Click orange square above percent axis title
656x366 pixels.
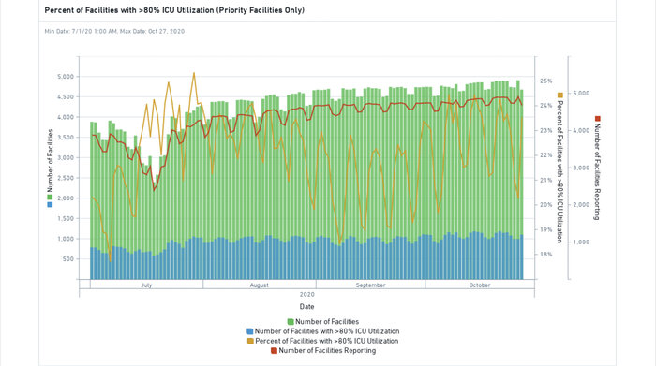point(560,95)
